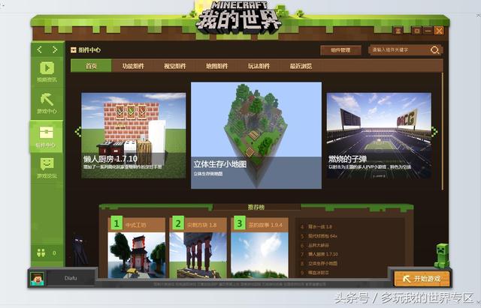Open the rank 2 title ending 1.8
This screenshot has height=308, width=481.
coord(201,225)
